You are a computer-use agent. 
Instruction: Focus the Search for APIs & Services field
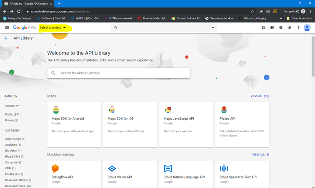click(118, 73)
